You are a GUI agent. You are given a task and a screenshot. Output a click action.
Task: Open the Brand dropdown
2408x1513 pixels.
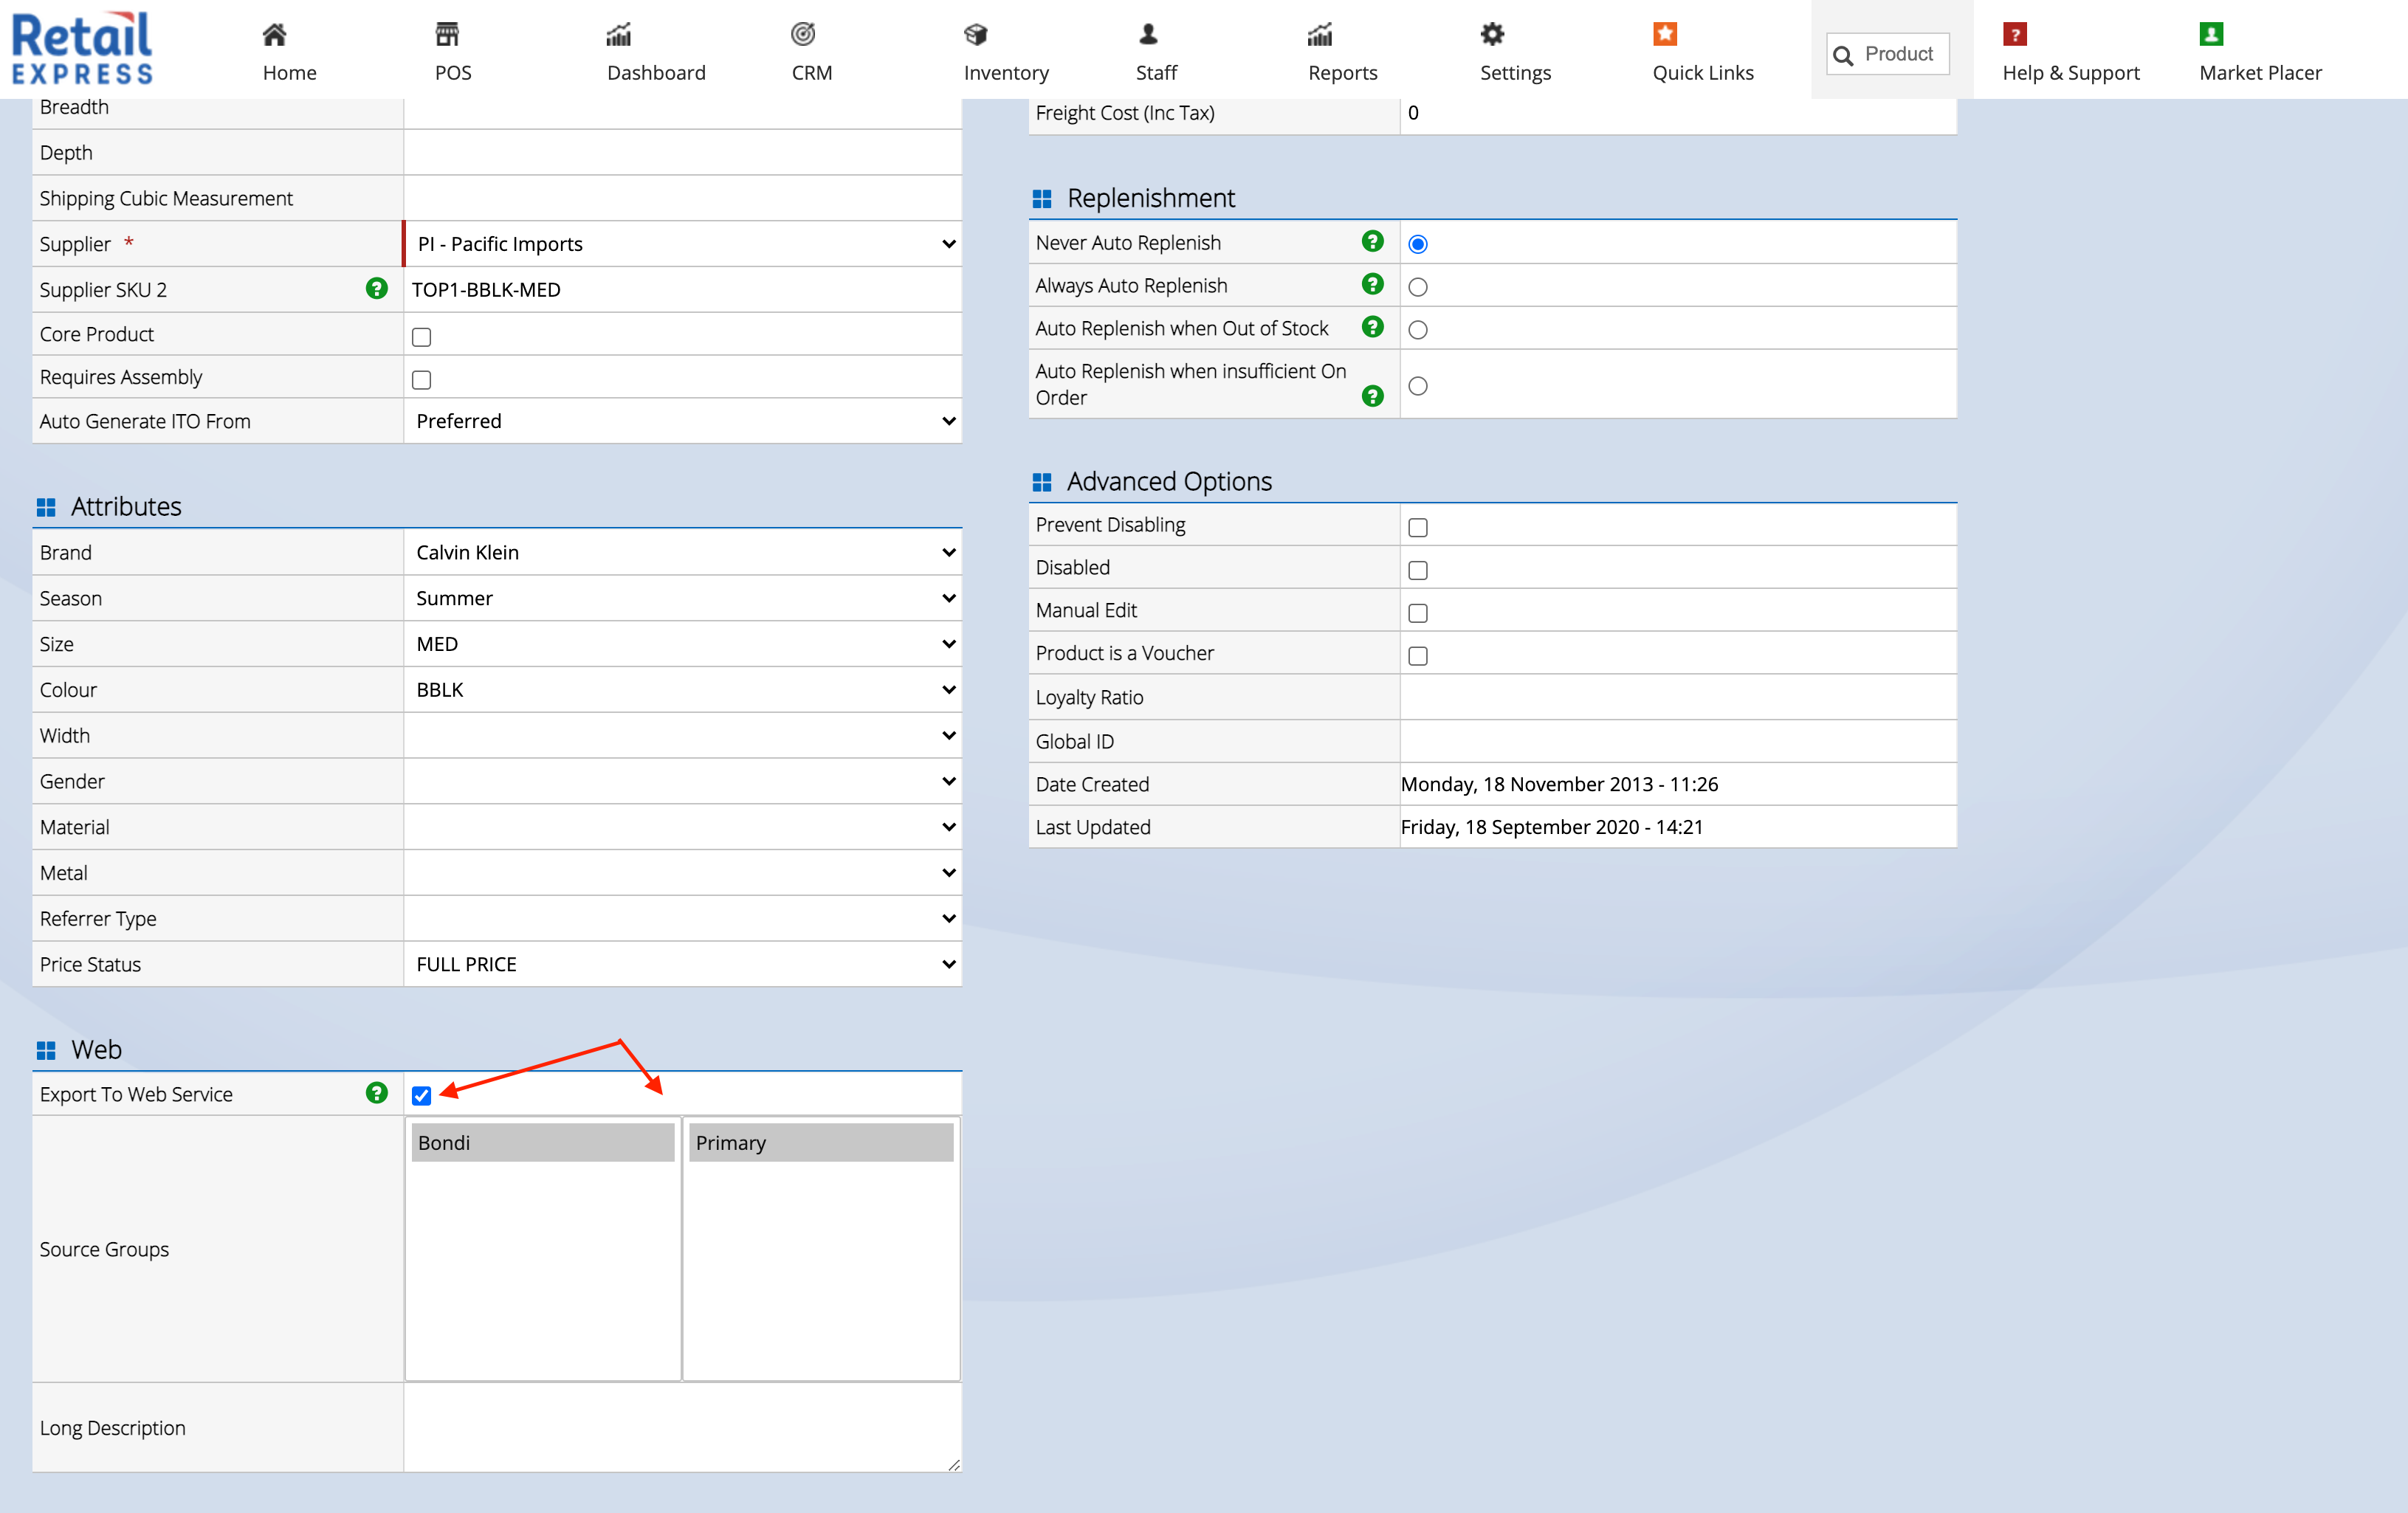[684, 552]
